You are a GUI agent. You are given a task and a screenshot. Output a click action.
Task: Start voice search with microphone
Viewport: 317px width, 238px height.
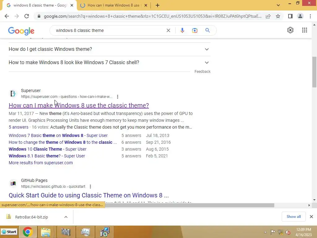point(182,30)
